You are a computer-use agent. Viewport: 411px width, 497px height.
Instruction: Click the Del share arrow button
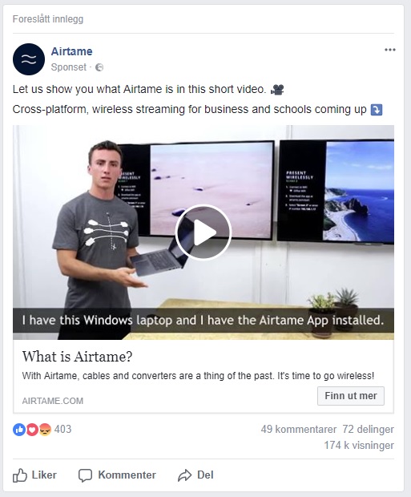pos(195,475)
